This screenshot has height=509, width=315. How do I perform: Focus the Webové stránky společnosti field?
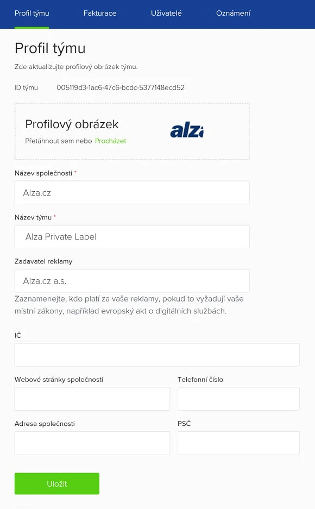click(92, 399)
